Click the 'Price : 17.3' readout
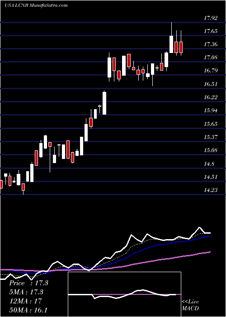The height and width of the screenshot is (317, 226). point(28,283)
